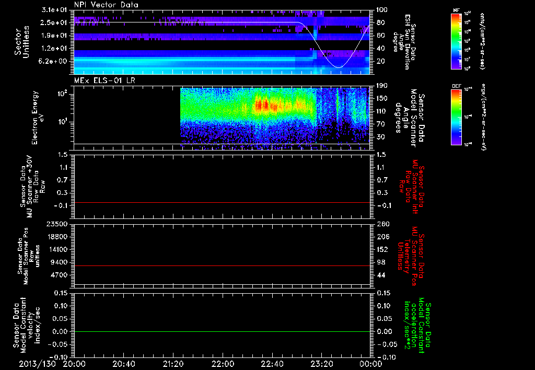The image size is (535, 370).
Task: Click the '22:00' time tick label
Action: (223, 364)
